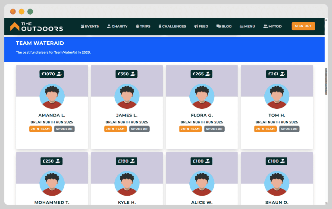Click the name James L.

(127, 115)
